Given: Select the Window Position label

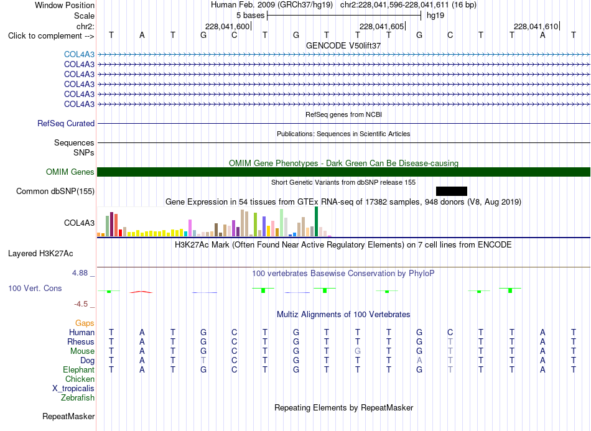Looking at the screenshot, I should (x=65, y=5).
